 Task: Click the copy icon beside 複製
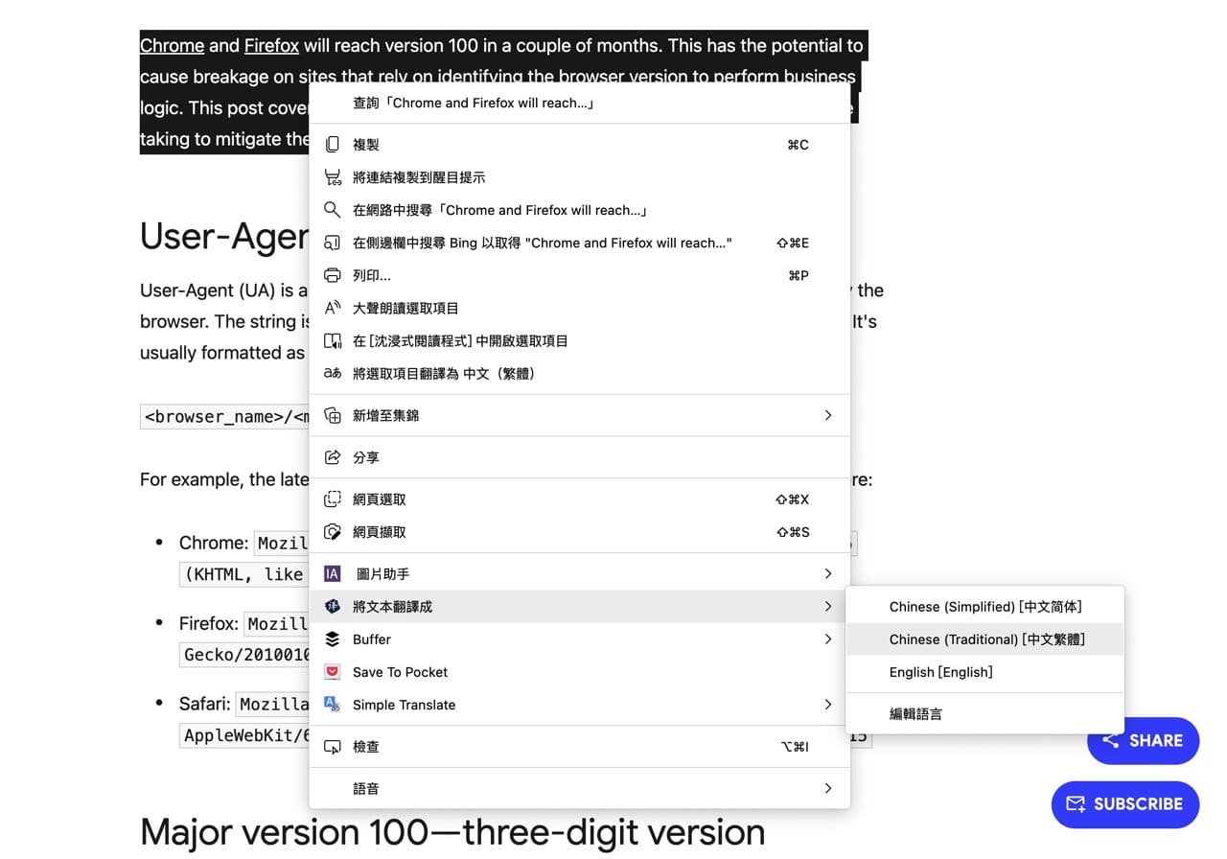(333, 145)
